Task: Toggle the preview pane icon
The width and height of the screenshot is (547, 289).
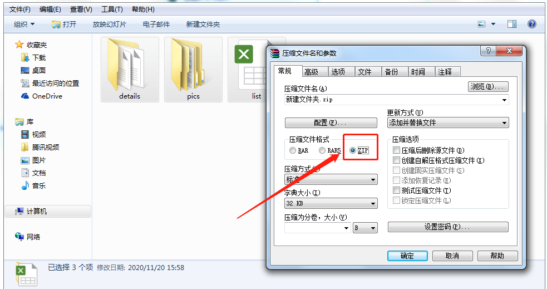Action: click(x=512, y=24)
